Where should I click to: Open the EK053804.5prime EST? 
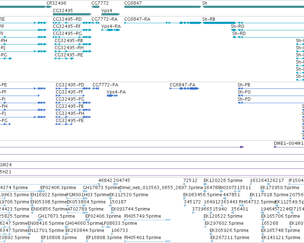point(86,202)
